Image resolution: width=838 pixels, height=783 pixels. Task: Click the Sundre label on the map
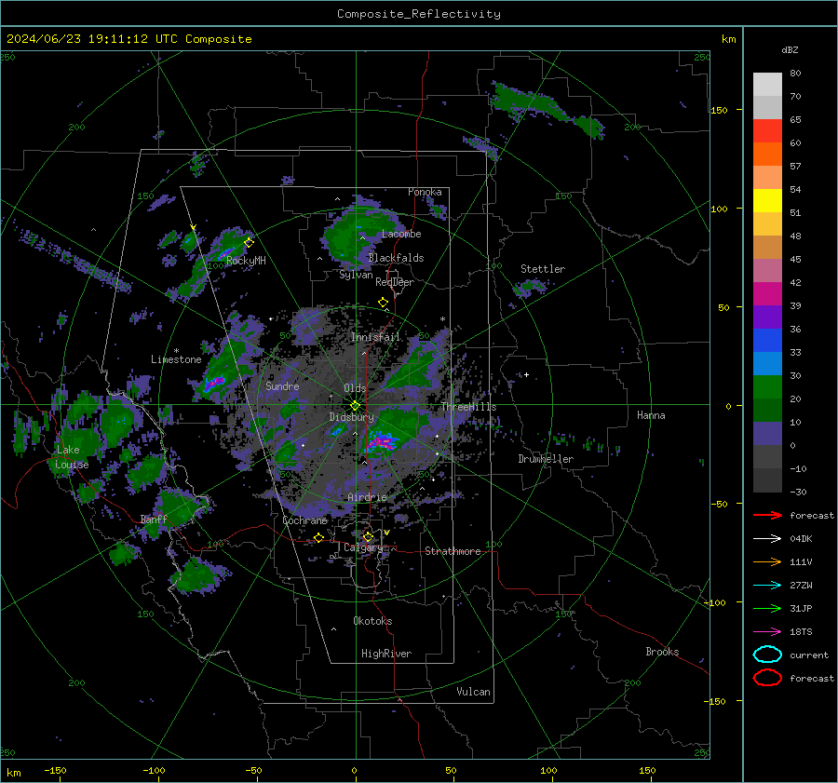(x=282, y=385)
